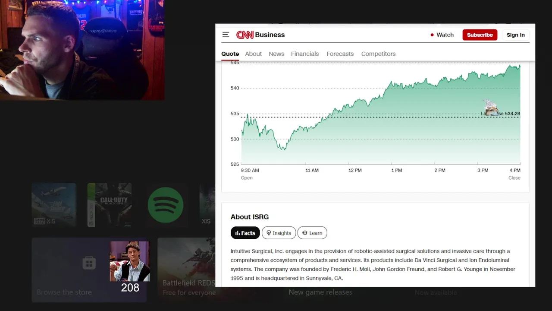Click the graduation cap icon in Learn
The width and height of the screenshot is (552, 311).
coord(304,233)
